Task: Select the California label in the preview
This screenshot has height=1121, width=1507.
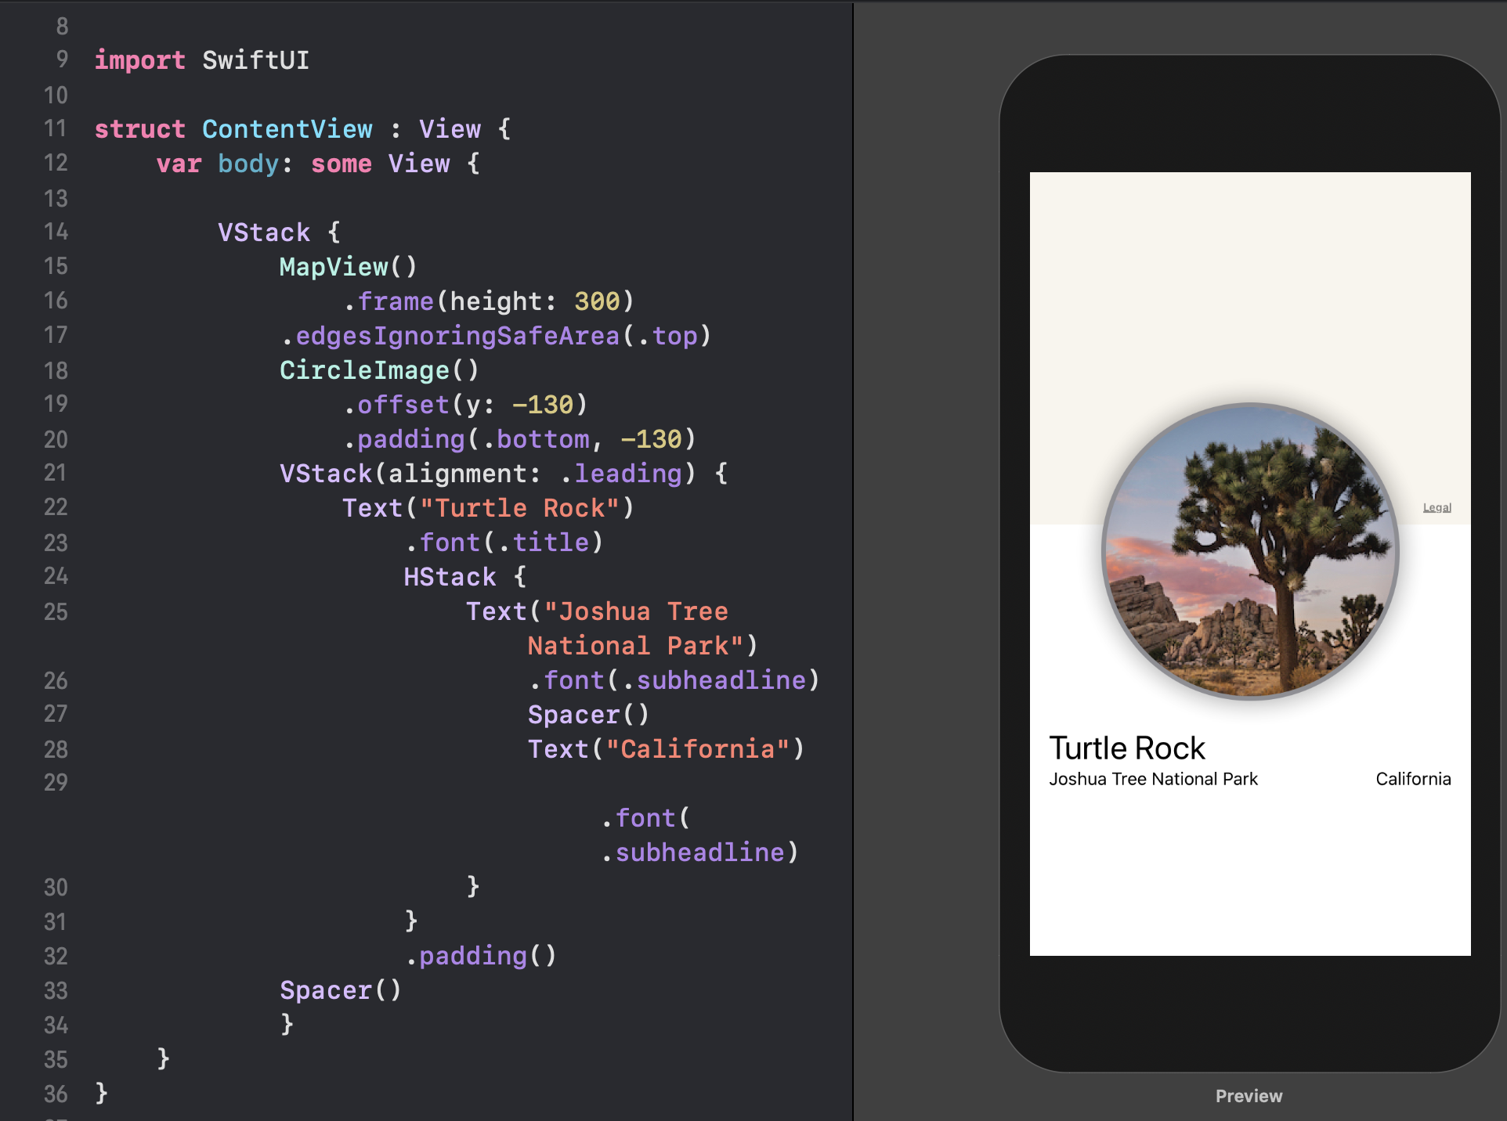Action: click(x=1413, y=779)
